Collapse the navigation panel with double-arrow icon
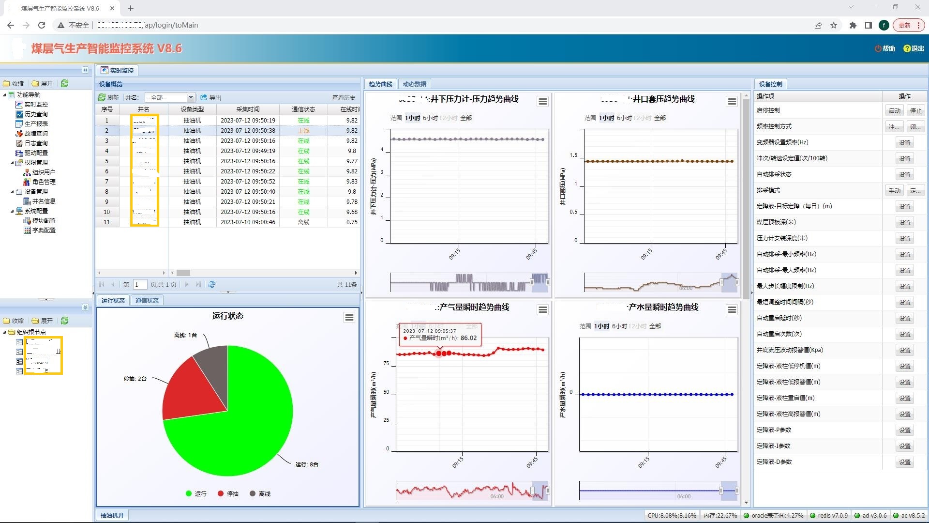 click(x=85, y=70)
